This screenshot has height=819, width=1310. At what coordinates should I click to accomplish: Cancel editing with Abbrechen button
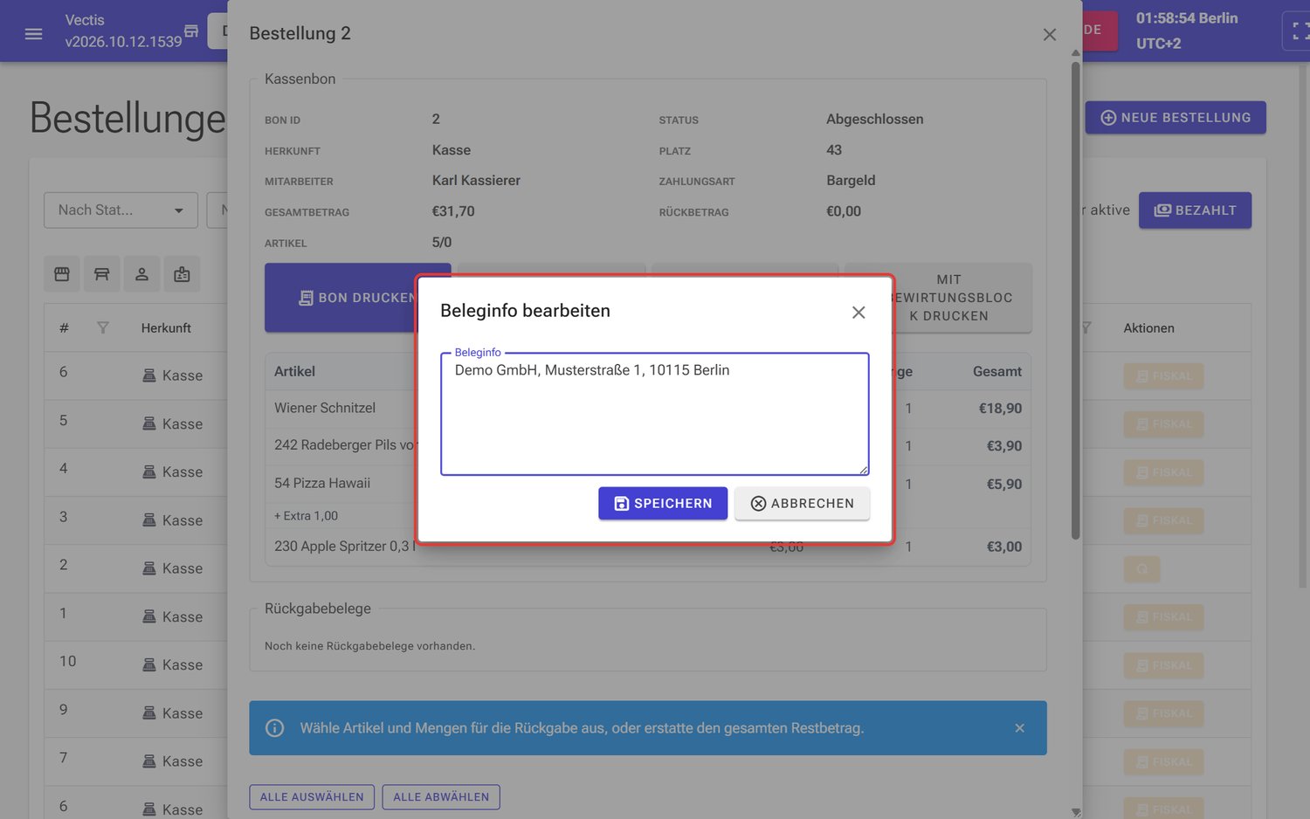tap(802, 503)
